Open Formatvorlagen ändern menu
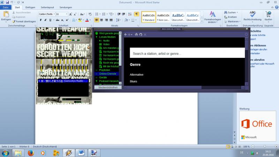The image size is (279, 157). click(x=212, y=17)
